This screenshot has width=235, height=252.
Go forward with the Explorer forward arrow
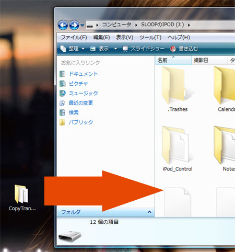point(74,25)
